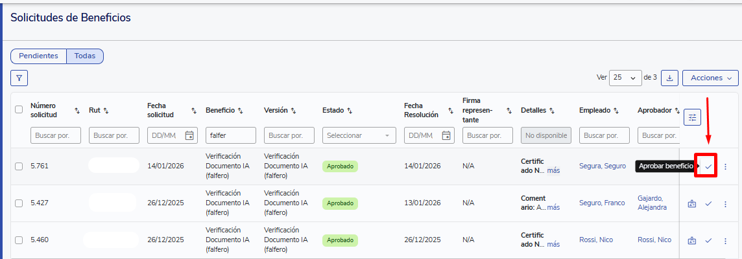
Task: Approve benefit for request 5.761
Action: pos(708,166)
